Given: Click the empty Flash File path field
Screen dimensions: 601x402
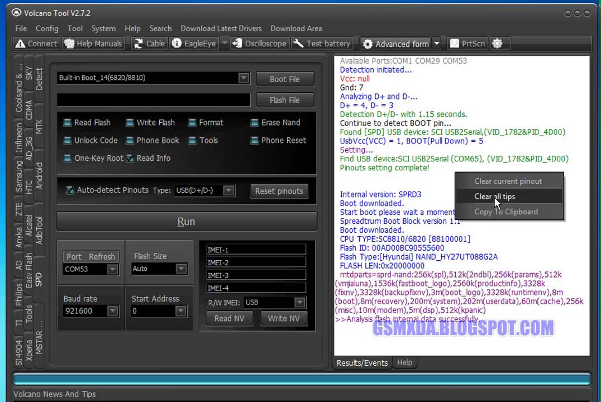Looking at the screenshot, I should tap(153, 100).
